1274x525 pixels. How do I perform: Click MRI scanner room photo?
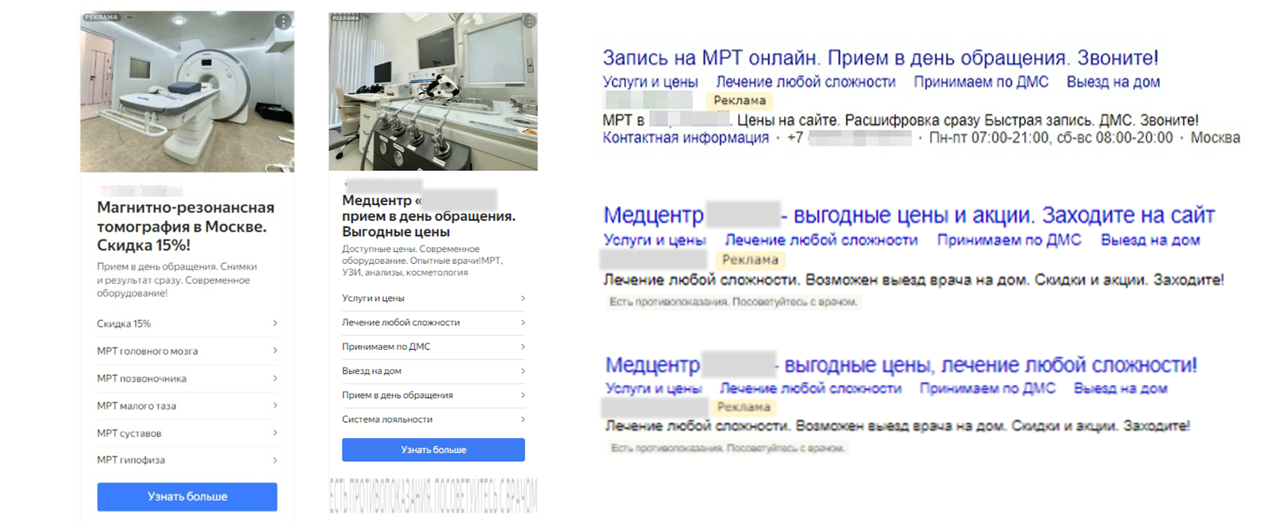(x=187, y=92)
